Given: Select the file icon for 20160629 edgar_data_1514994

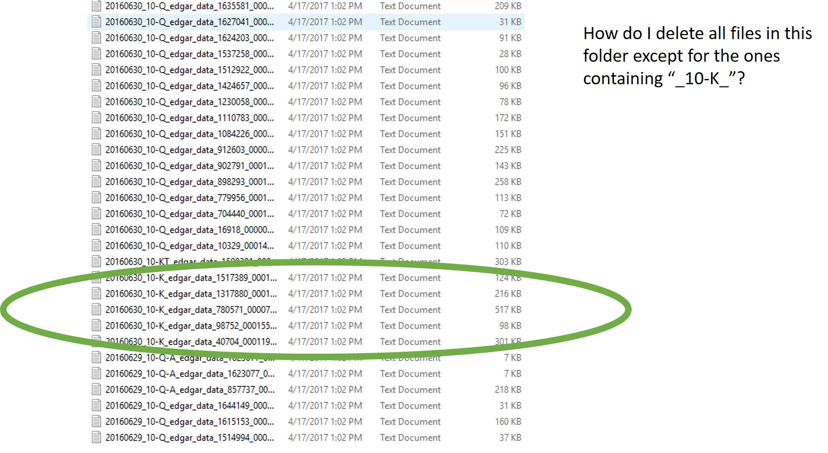Looking at the screenshot, I should click(x=96, y=437).
